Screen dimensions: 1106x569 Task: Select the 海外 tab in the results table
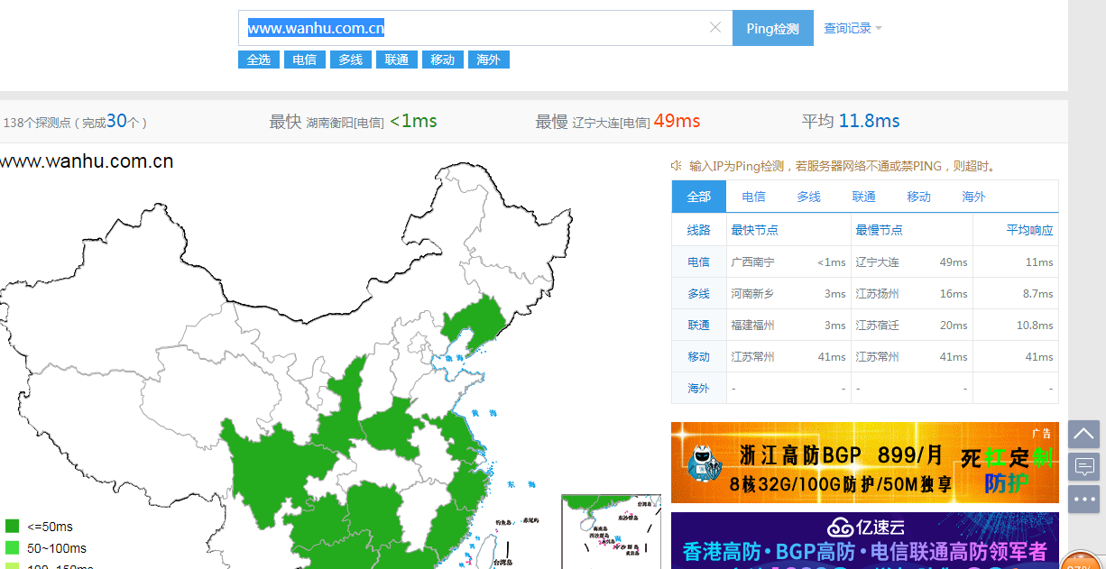[973, 197]
